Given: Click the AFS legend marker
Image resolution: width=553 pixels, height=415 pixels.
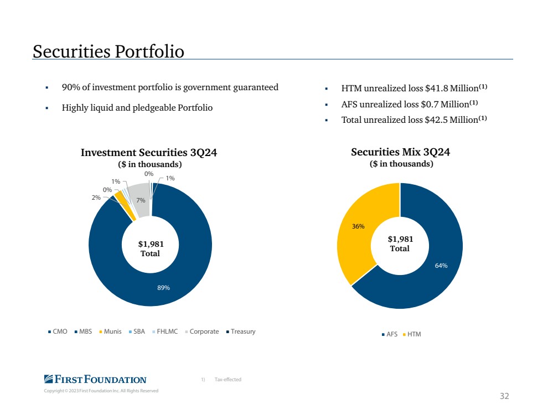Looking at the screenshot, I should (x=383, y=334).
